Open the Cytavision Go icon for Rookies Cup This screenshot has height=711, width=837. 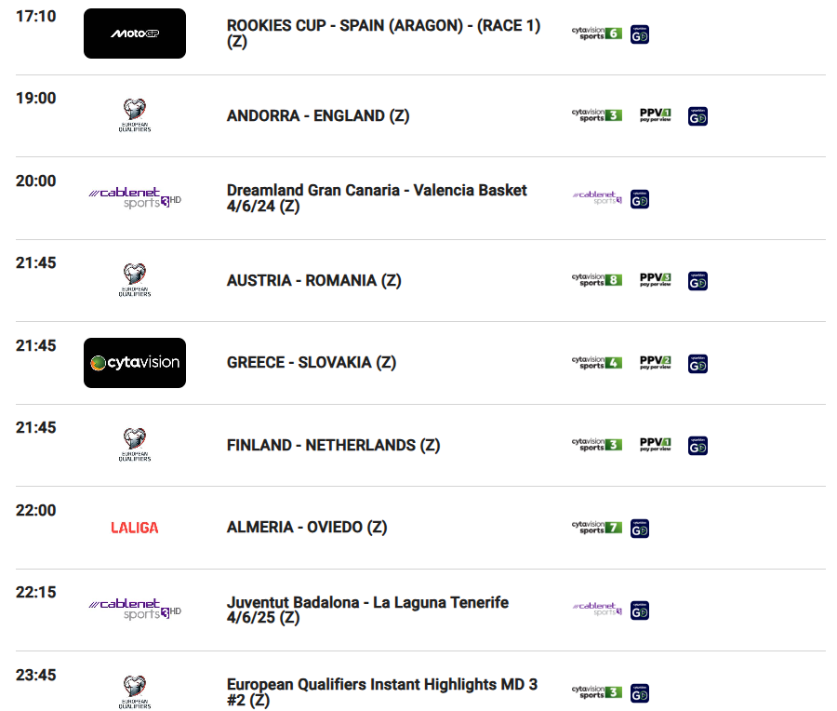pyautogui.click(x=640, y=34)
